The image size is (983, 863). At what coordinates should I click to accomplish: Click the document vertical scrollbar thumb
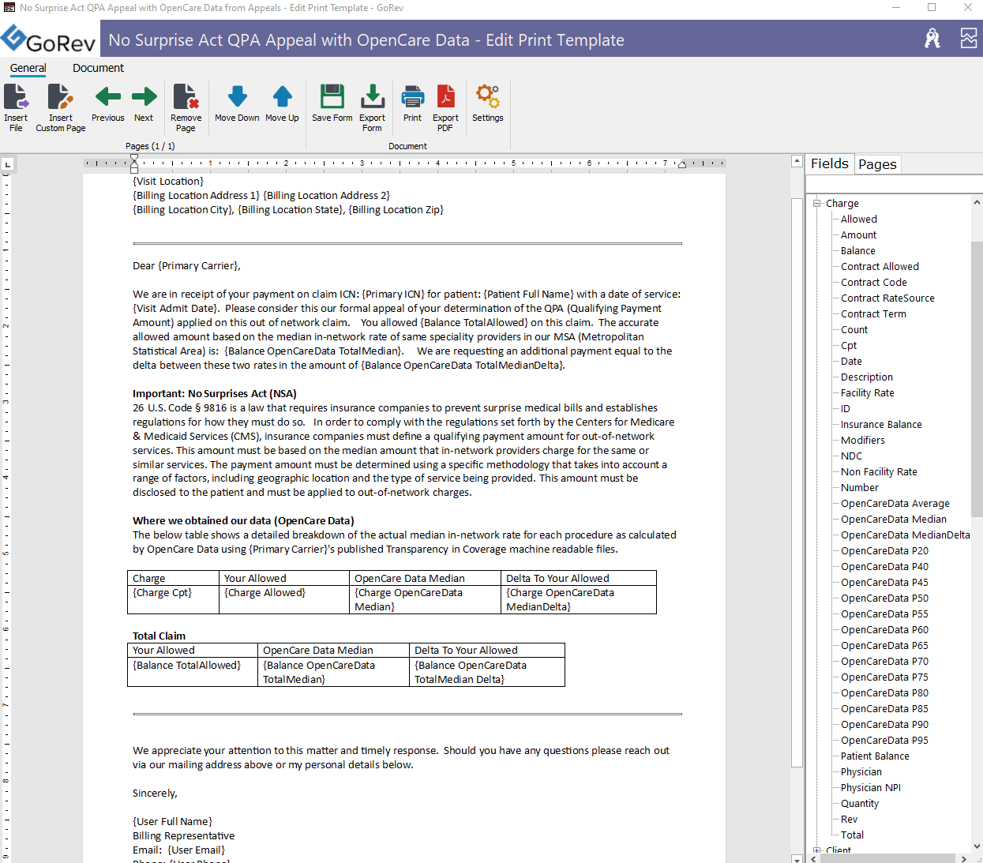coord(797,482)
